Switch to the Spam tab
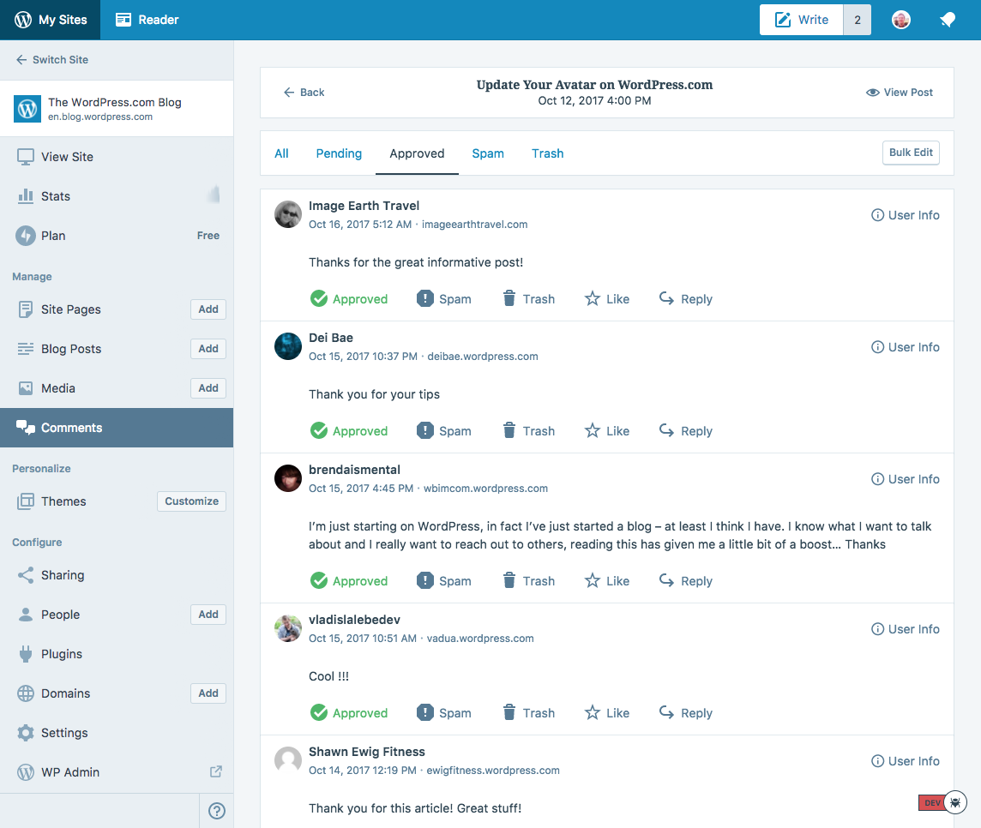 [x=488, y=153]
